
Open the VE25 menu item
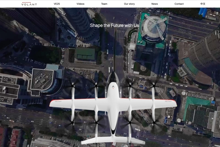[57, 4]
